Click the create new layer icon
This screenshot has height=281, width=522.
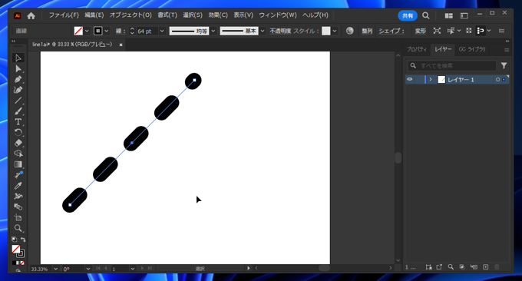(486, 267)
